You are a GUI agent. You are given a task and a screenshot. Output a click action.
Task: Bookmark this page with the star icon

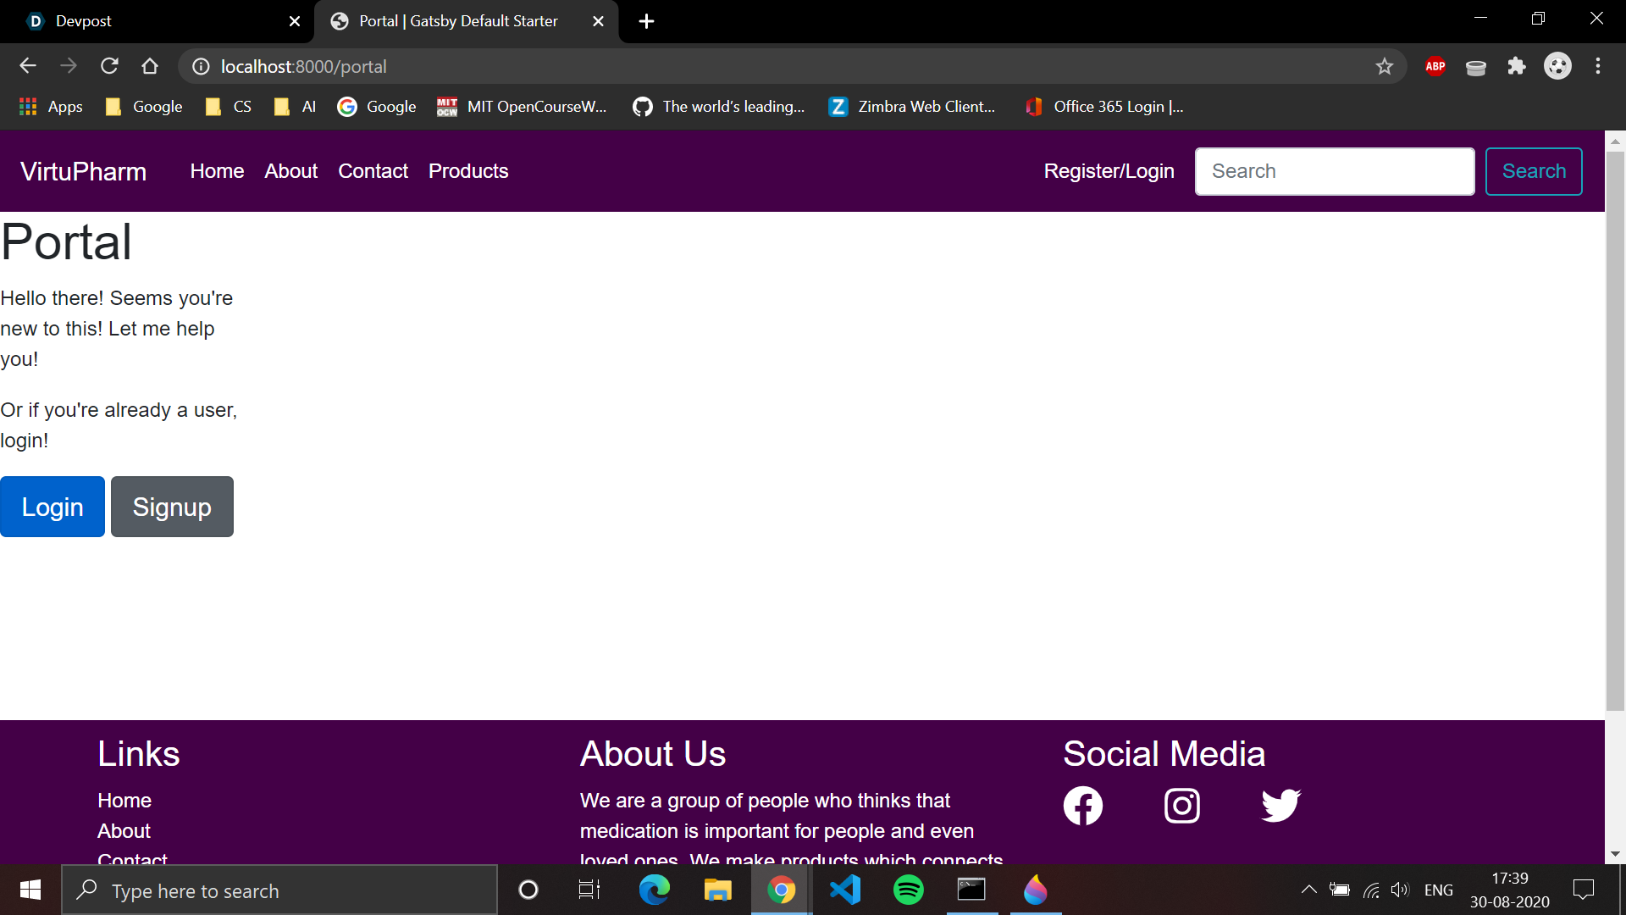tap(1384, 66)
